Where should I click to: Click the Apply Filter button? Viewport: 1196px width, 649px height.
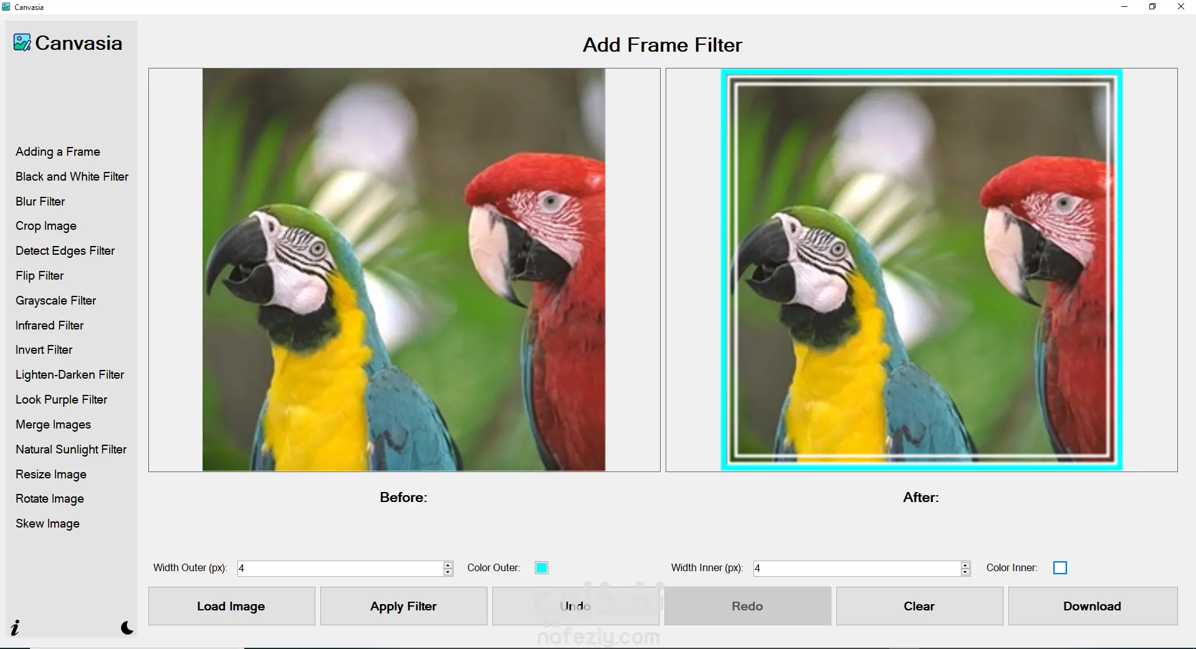click(x=403, y=606)
